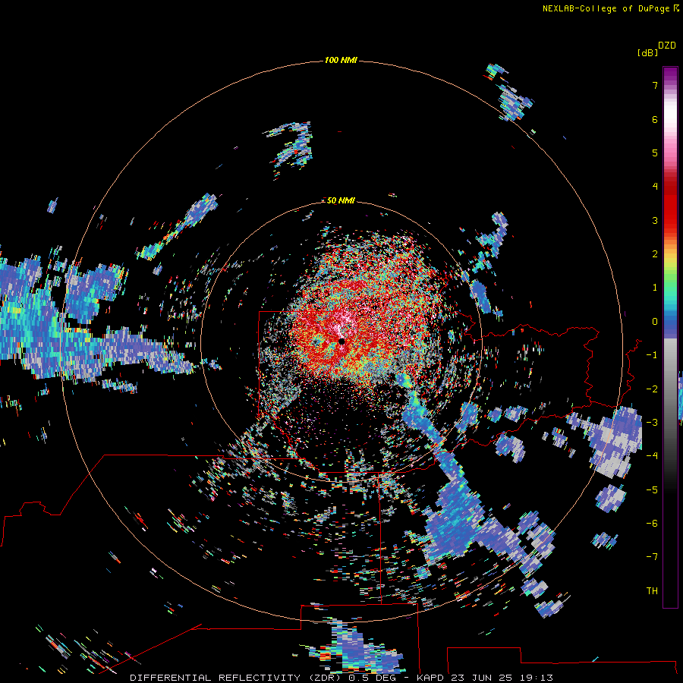Click the white-pink band of the color bar
The width and height of the screenshot is (683, 683).
coord(670,120)
